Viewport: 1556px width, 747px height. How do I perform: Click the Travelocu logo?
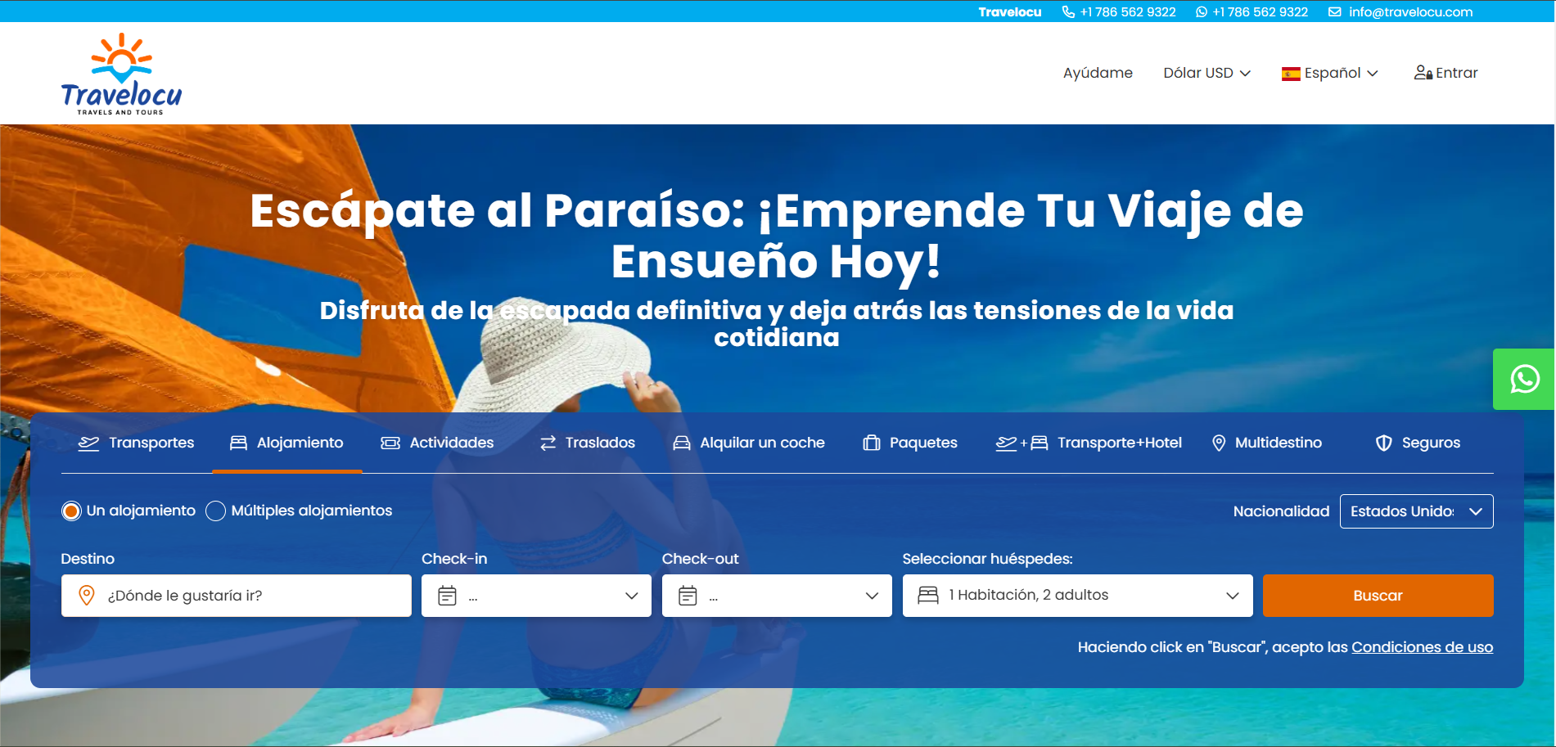[x=121, y=74]
